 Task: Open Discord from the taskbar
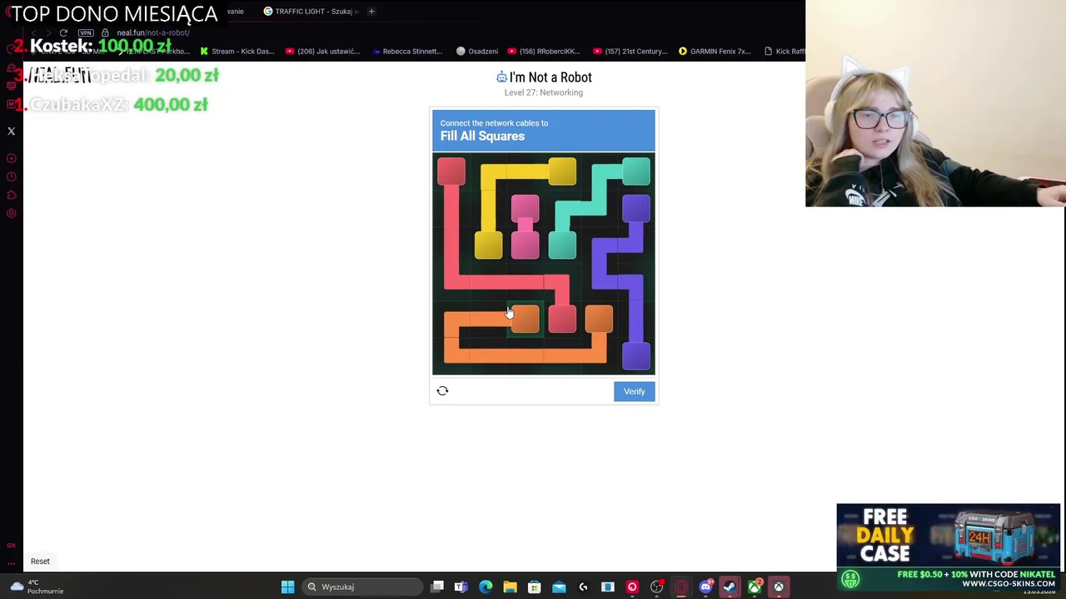tap(705, 587)
